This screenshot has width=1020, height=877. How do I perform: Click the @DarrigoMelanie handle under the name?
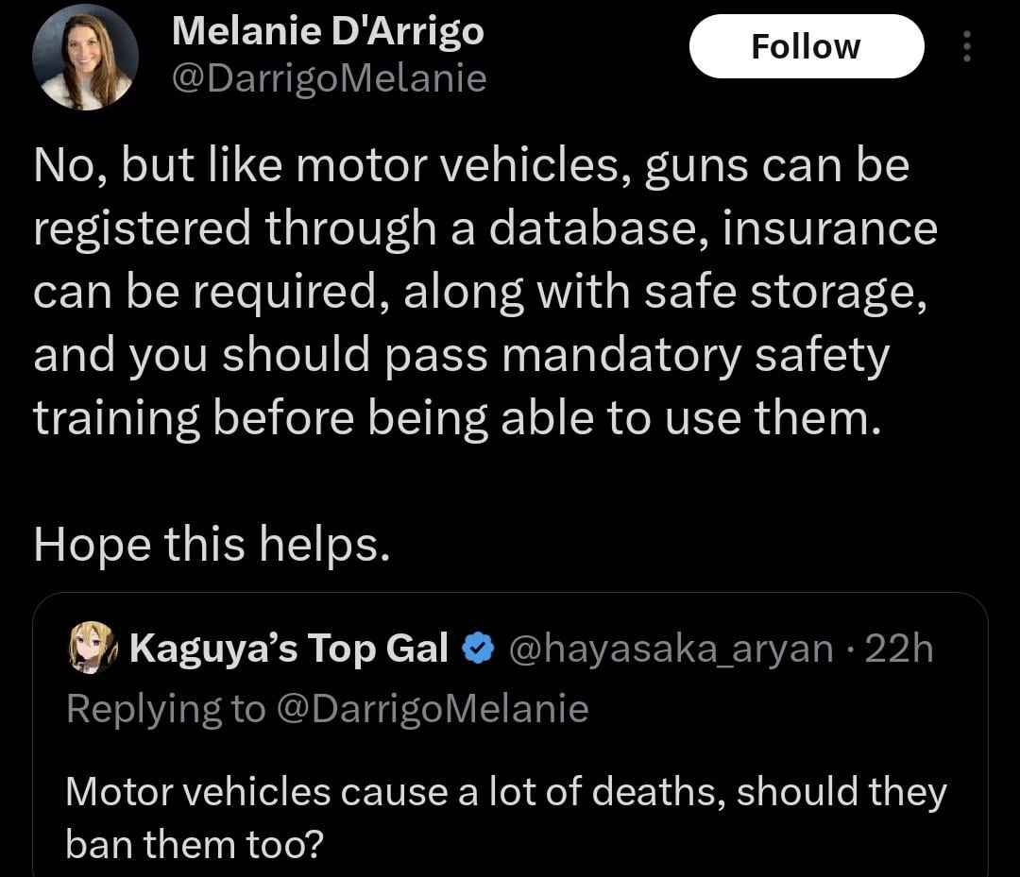click(x=330, y=79)
